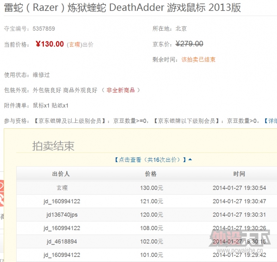Click the product title 雷蛇 Razer DeathAdder

pyautogui.click(x=122, y=8)
